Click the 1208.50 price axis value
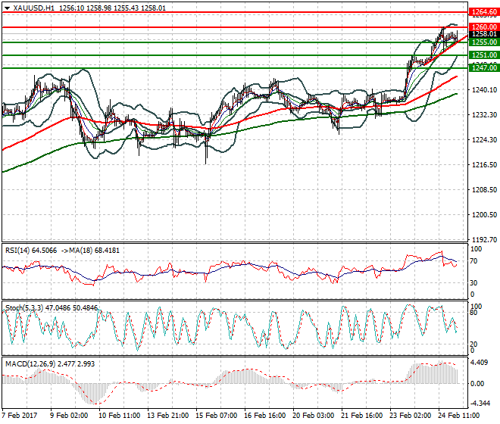500x424 pixels. pyautogui.click(x=484, y=190)
